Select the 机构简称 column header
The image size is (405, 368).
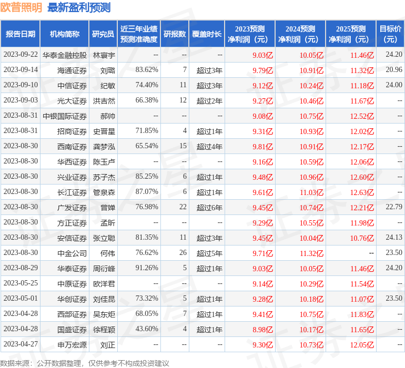coord(65,34)
